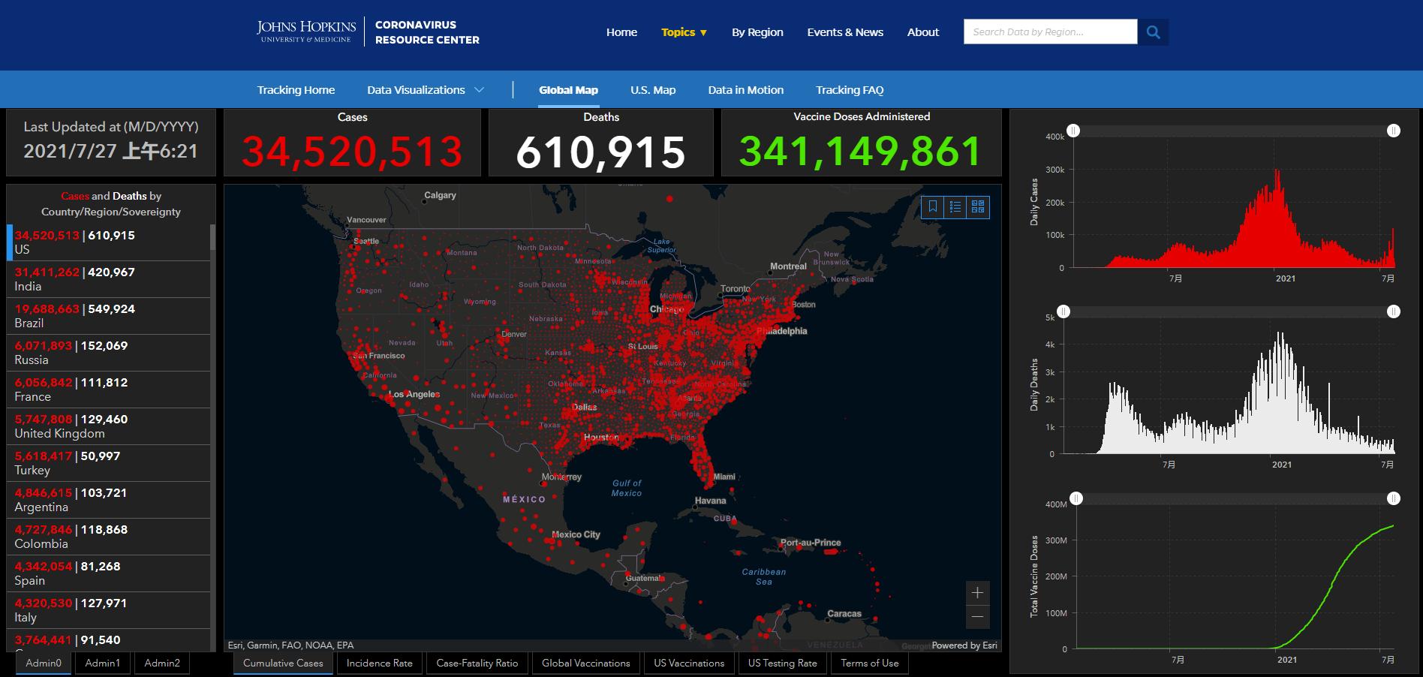Select Cumulative Cases tab
The image size is (1423, 677).
283,663
